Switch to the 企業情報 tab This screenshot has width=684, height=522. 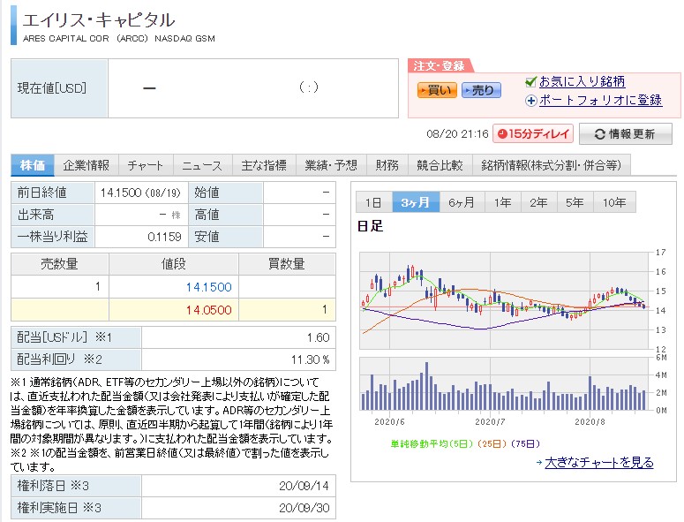86,165
